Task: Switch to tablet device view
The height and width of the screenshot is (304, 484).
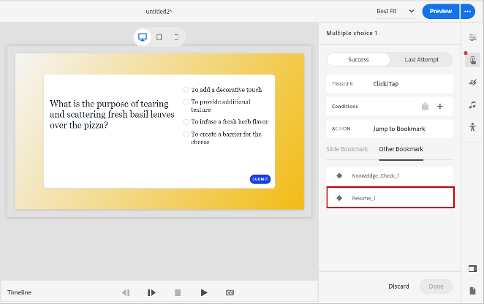Action: 159,37
